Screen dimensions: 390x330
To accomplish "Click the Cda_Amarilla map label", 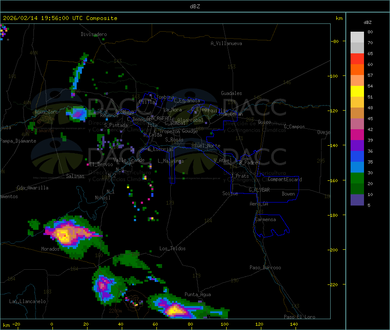I will pyautogui.click(x=32, y=188).
